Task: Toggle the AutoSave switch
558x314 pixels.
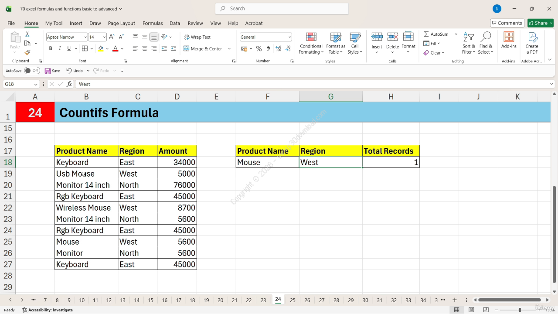Action: (x=31, y=71)
